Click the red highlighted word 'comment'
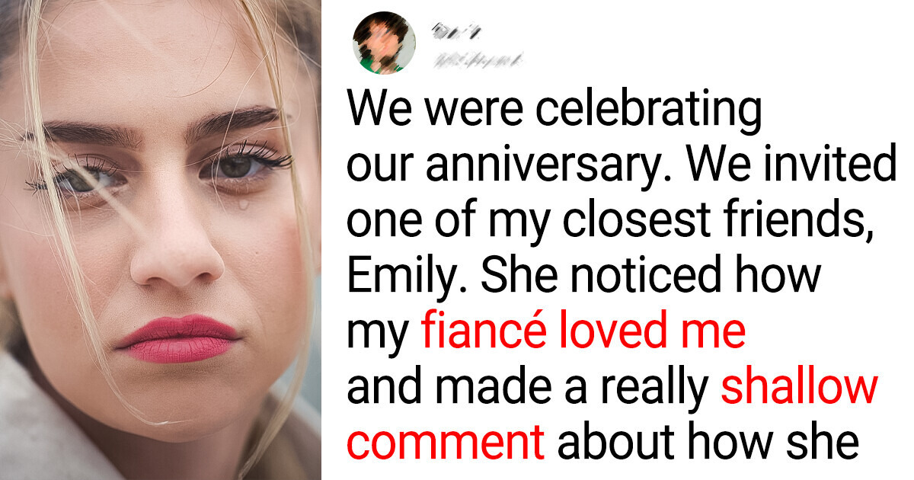This screenshot has width=914, height=480. [x=446, y=443]
